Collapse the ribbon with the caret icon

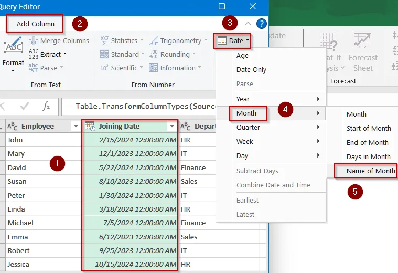pyautogui.click(x=248, y=24)
